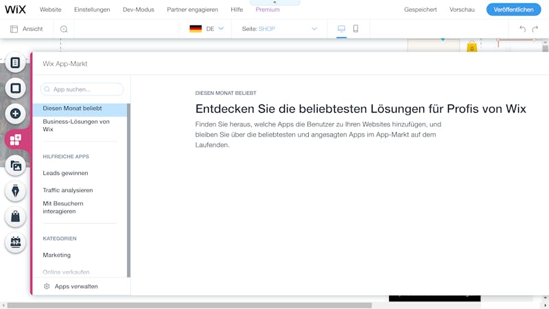Collapse the top bar with the small arrow

[x=275, y=2]
